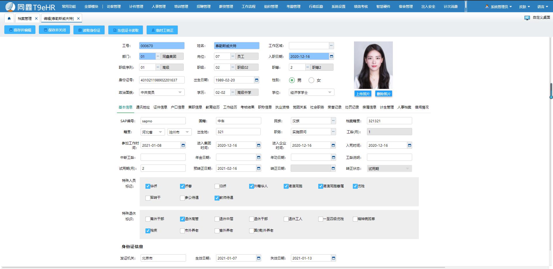Switch to the 通讯地址 tab
553x269 pixels.
point(143,107)
